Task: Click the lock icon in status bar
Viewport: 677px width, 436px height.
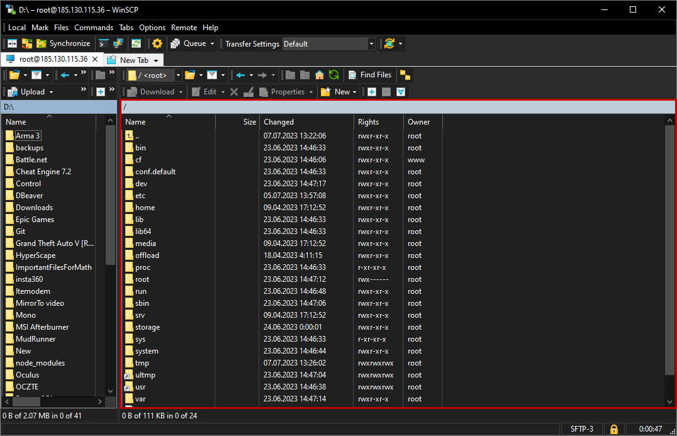Action: pos(613,429)
